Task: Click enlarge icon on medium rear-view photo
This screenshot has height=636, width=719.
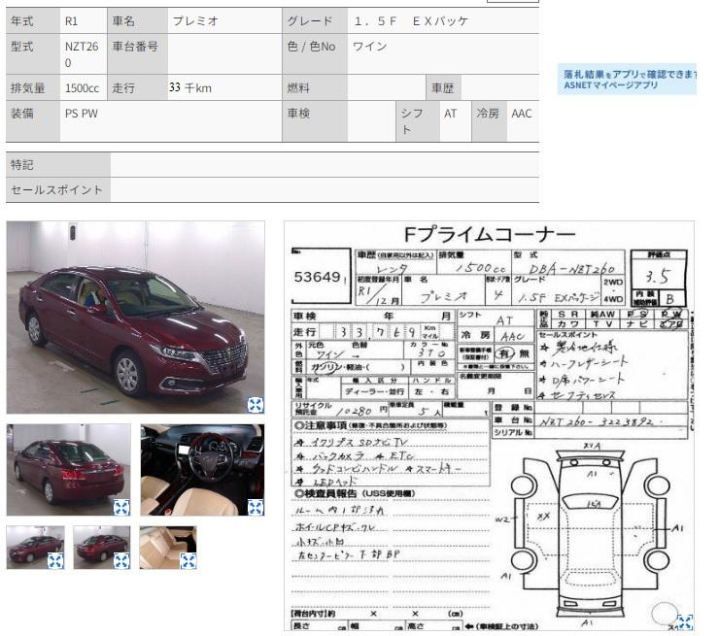Action: point(121,507)
